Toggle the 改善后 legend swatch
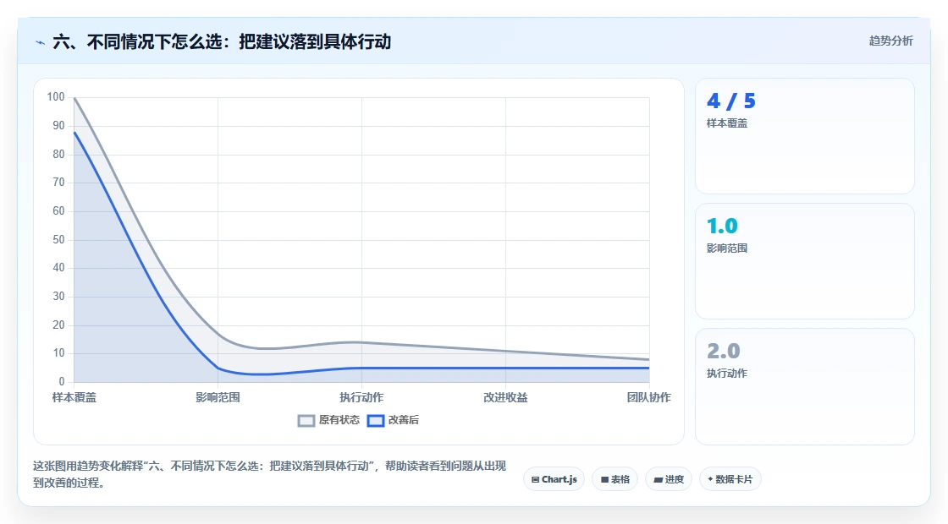Image resolution: width=948 pixels, height=524 pixels. pyautogui.click(x=376, y=420)
